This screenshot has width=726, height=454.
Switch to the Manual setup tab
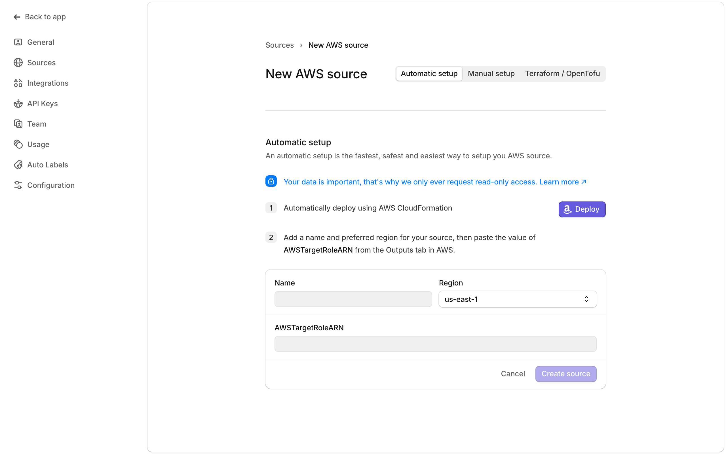491,73
